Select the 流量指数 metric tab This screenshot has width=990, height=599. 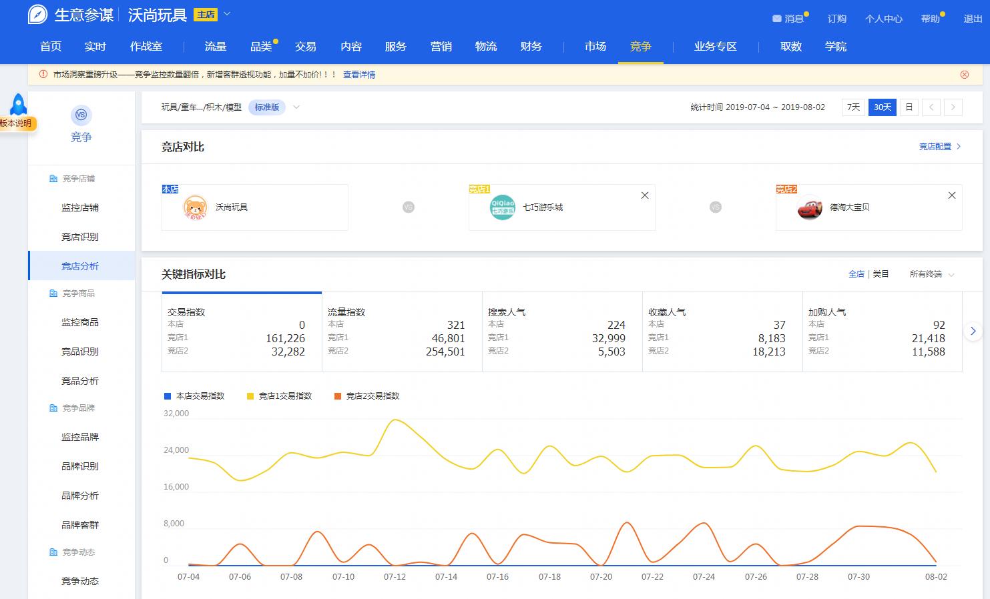click(402, 332)
